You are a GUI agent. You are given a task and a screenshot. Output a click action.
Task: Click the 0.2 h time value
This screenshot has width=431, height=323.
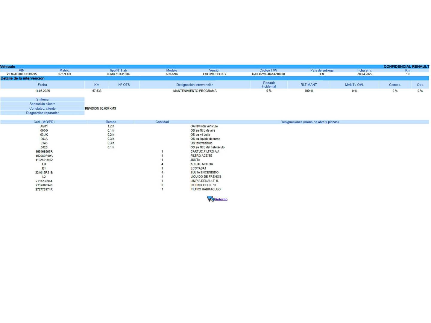[x=111, y=135]
